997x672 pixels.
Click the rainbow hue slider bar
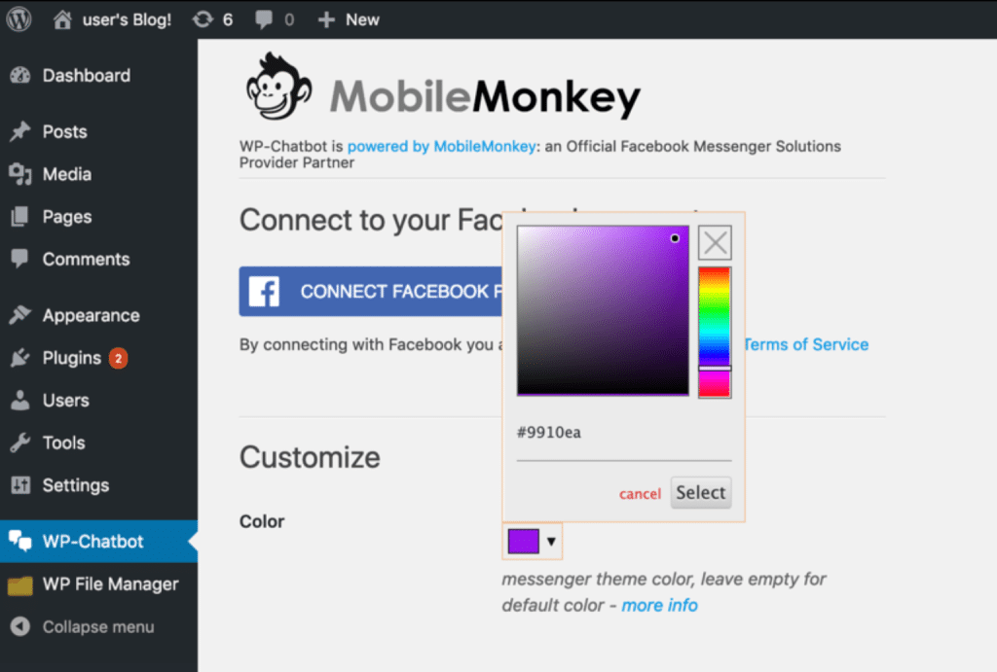715,333
